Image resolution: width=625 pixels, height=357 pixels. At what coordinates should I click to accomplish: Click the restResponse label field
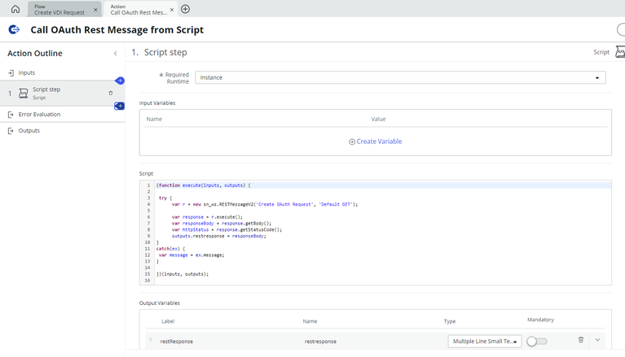click(177, 342)
